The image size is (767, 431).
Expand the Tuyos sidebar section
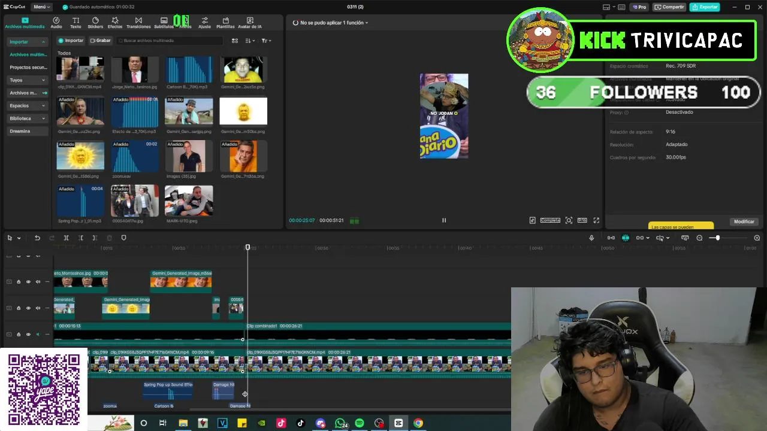point(28,80)
